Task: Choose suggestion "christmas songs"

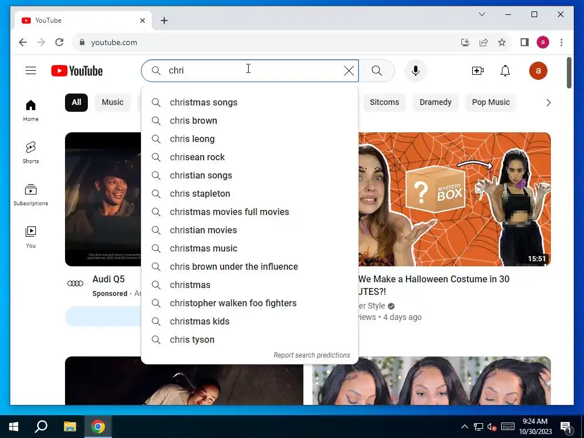Action: (x=250, y=103)
